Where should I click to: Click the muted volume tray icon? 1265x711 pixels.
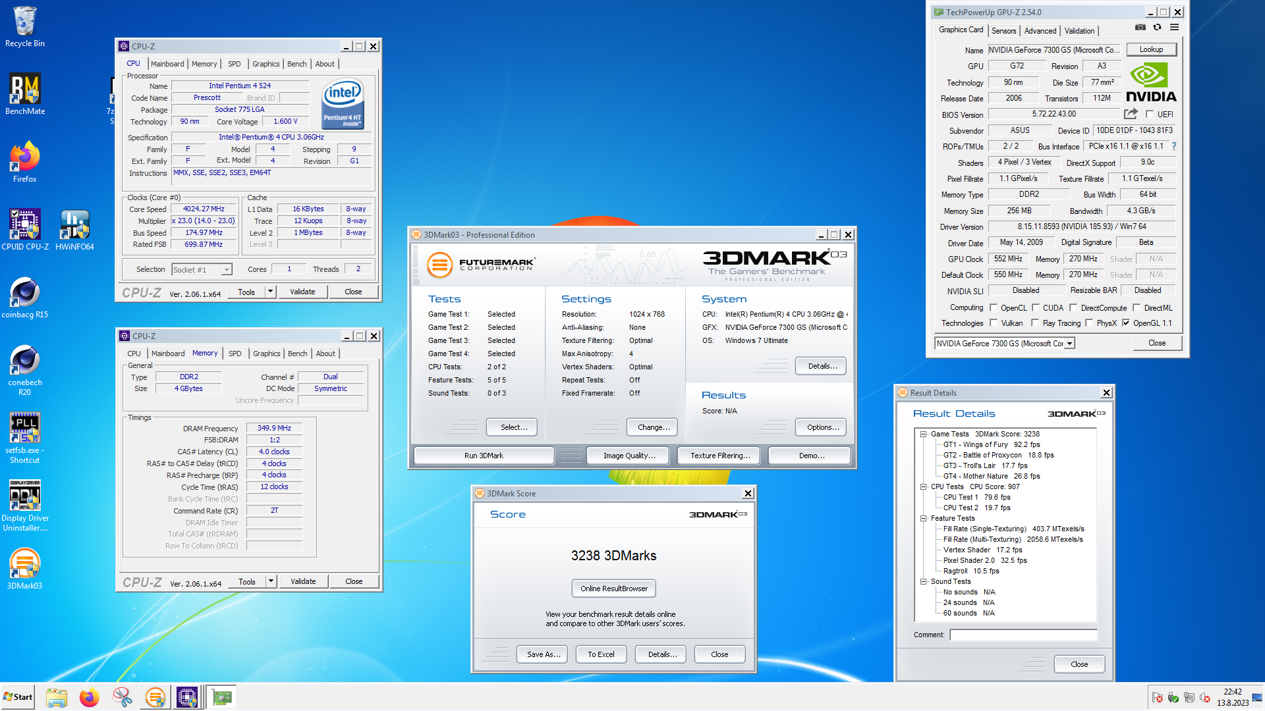pos(1205,697)
